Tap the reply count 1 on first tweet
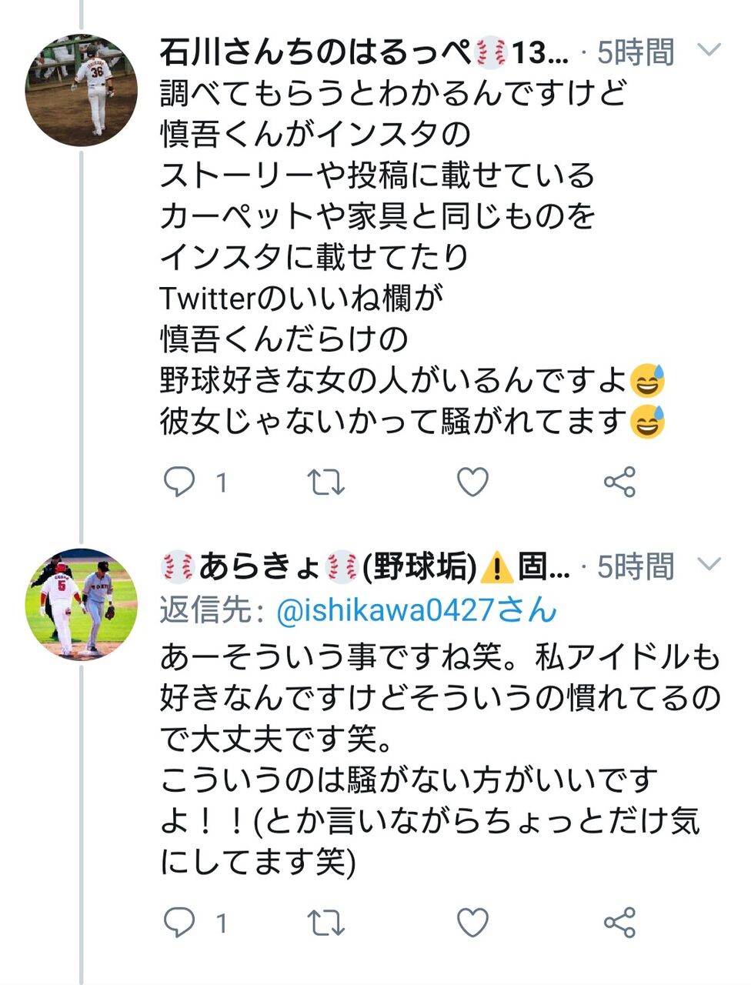Viewport: 751px width, 985px height. [222, 483]
